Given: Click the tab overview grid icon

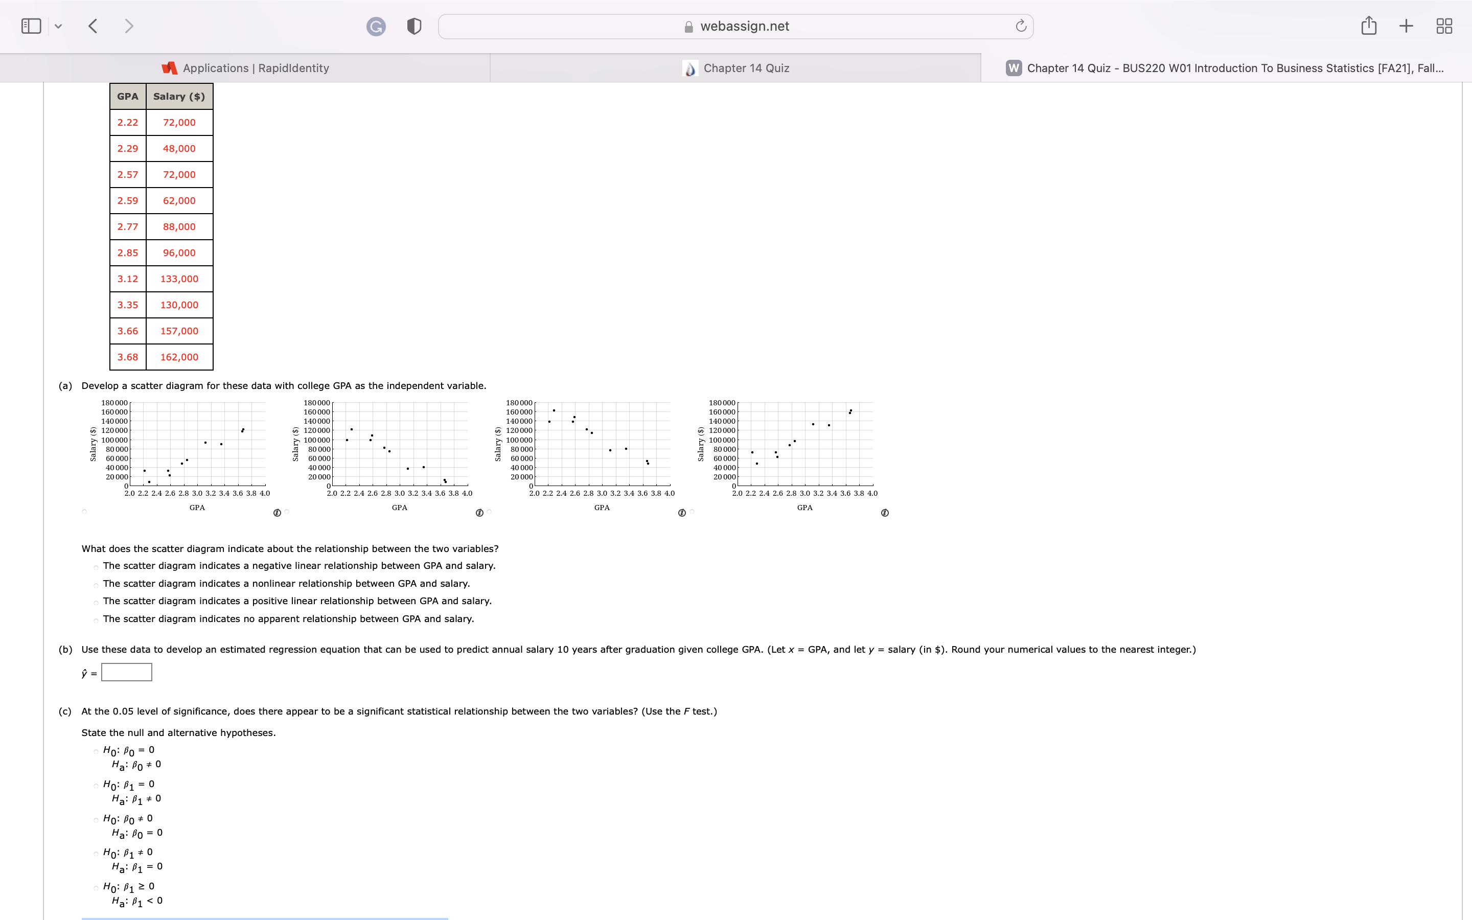Looking at the screenshot, I should [x=1444, y=26].
